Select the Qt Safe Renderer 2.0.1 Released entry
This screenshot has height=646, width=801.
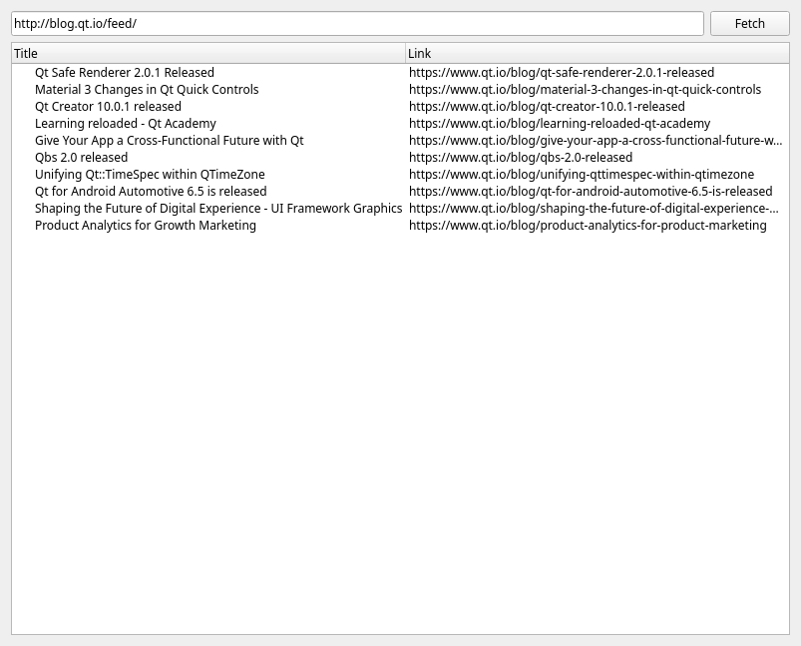pyautogui.click(x=124, y=72)
